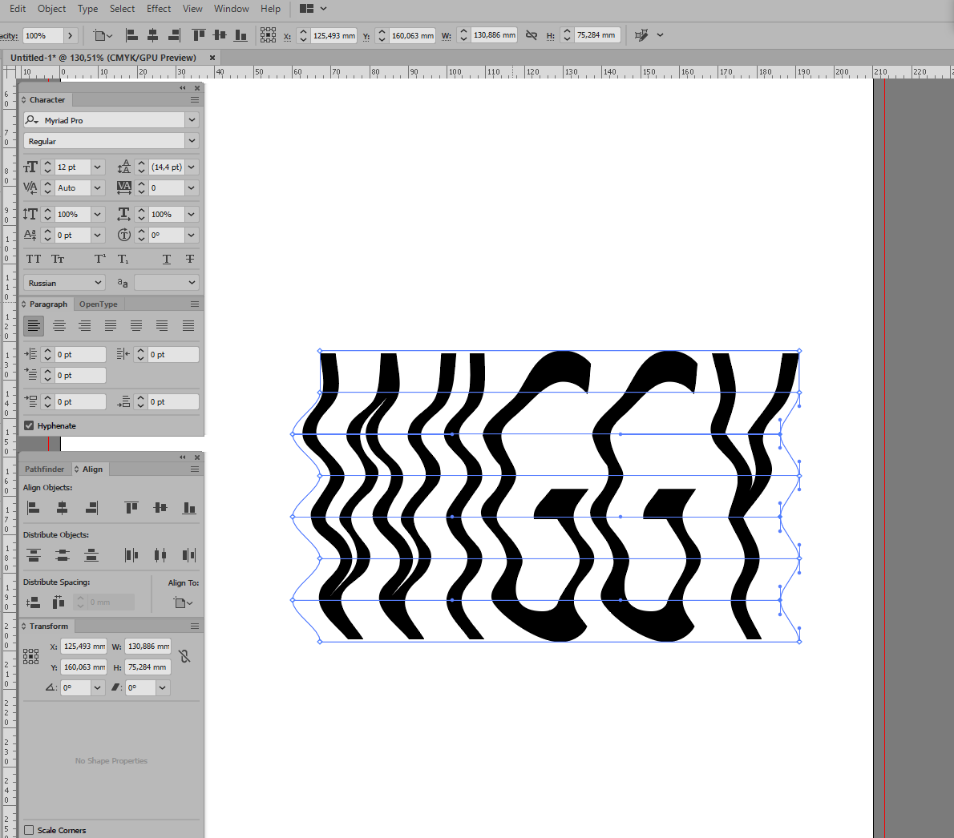Click Horizontal Distribute Left icon
Image resolution: width=954 pixels, height=838 pixels.
131,555
